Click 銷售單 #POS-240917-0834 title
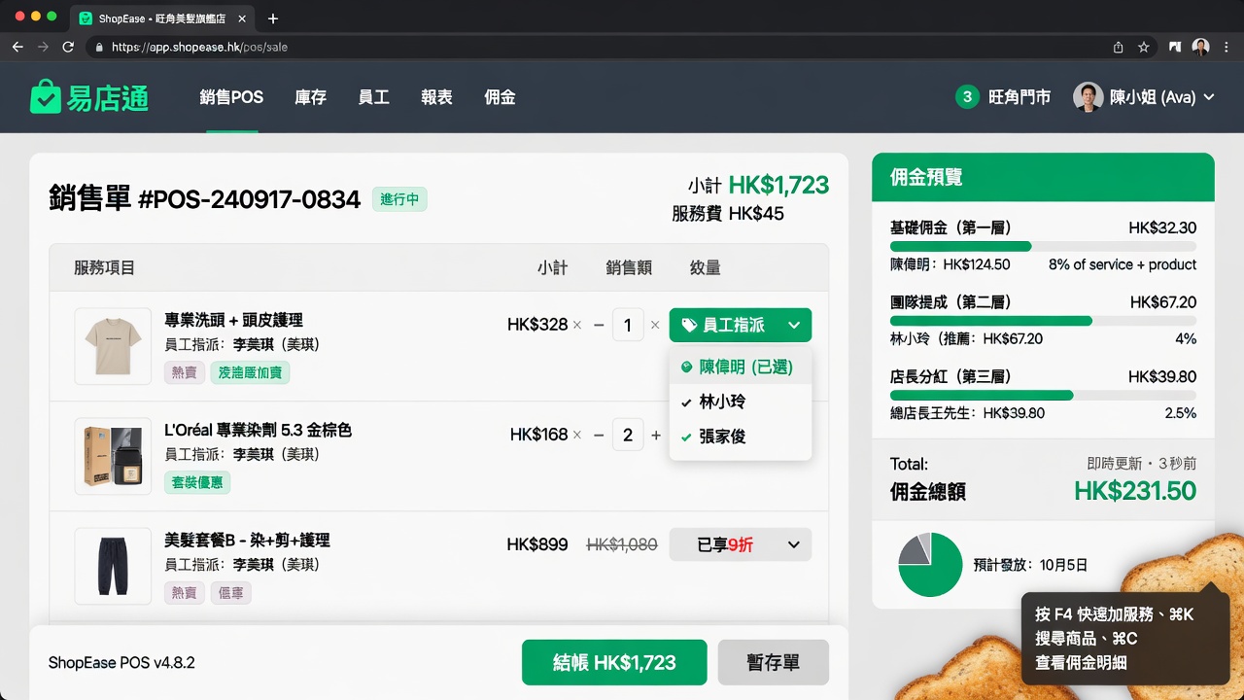The image size is (1244, 700). 205,199
